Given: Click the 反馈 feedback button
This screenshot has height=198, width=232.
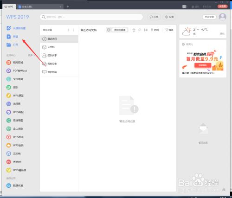Looking at the screenshot, I should tap(154, 17).
